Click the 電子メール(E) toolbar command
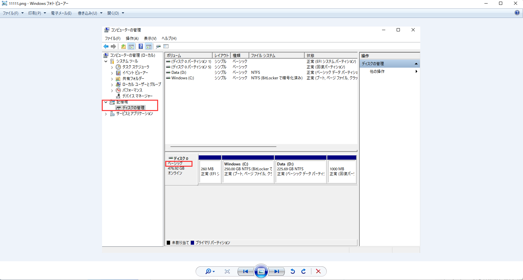 (61, 13)
